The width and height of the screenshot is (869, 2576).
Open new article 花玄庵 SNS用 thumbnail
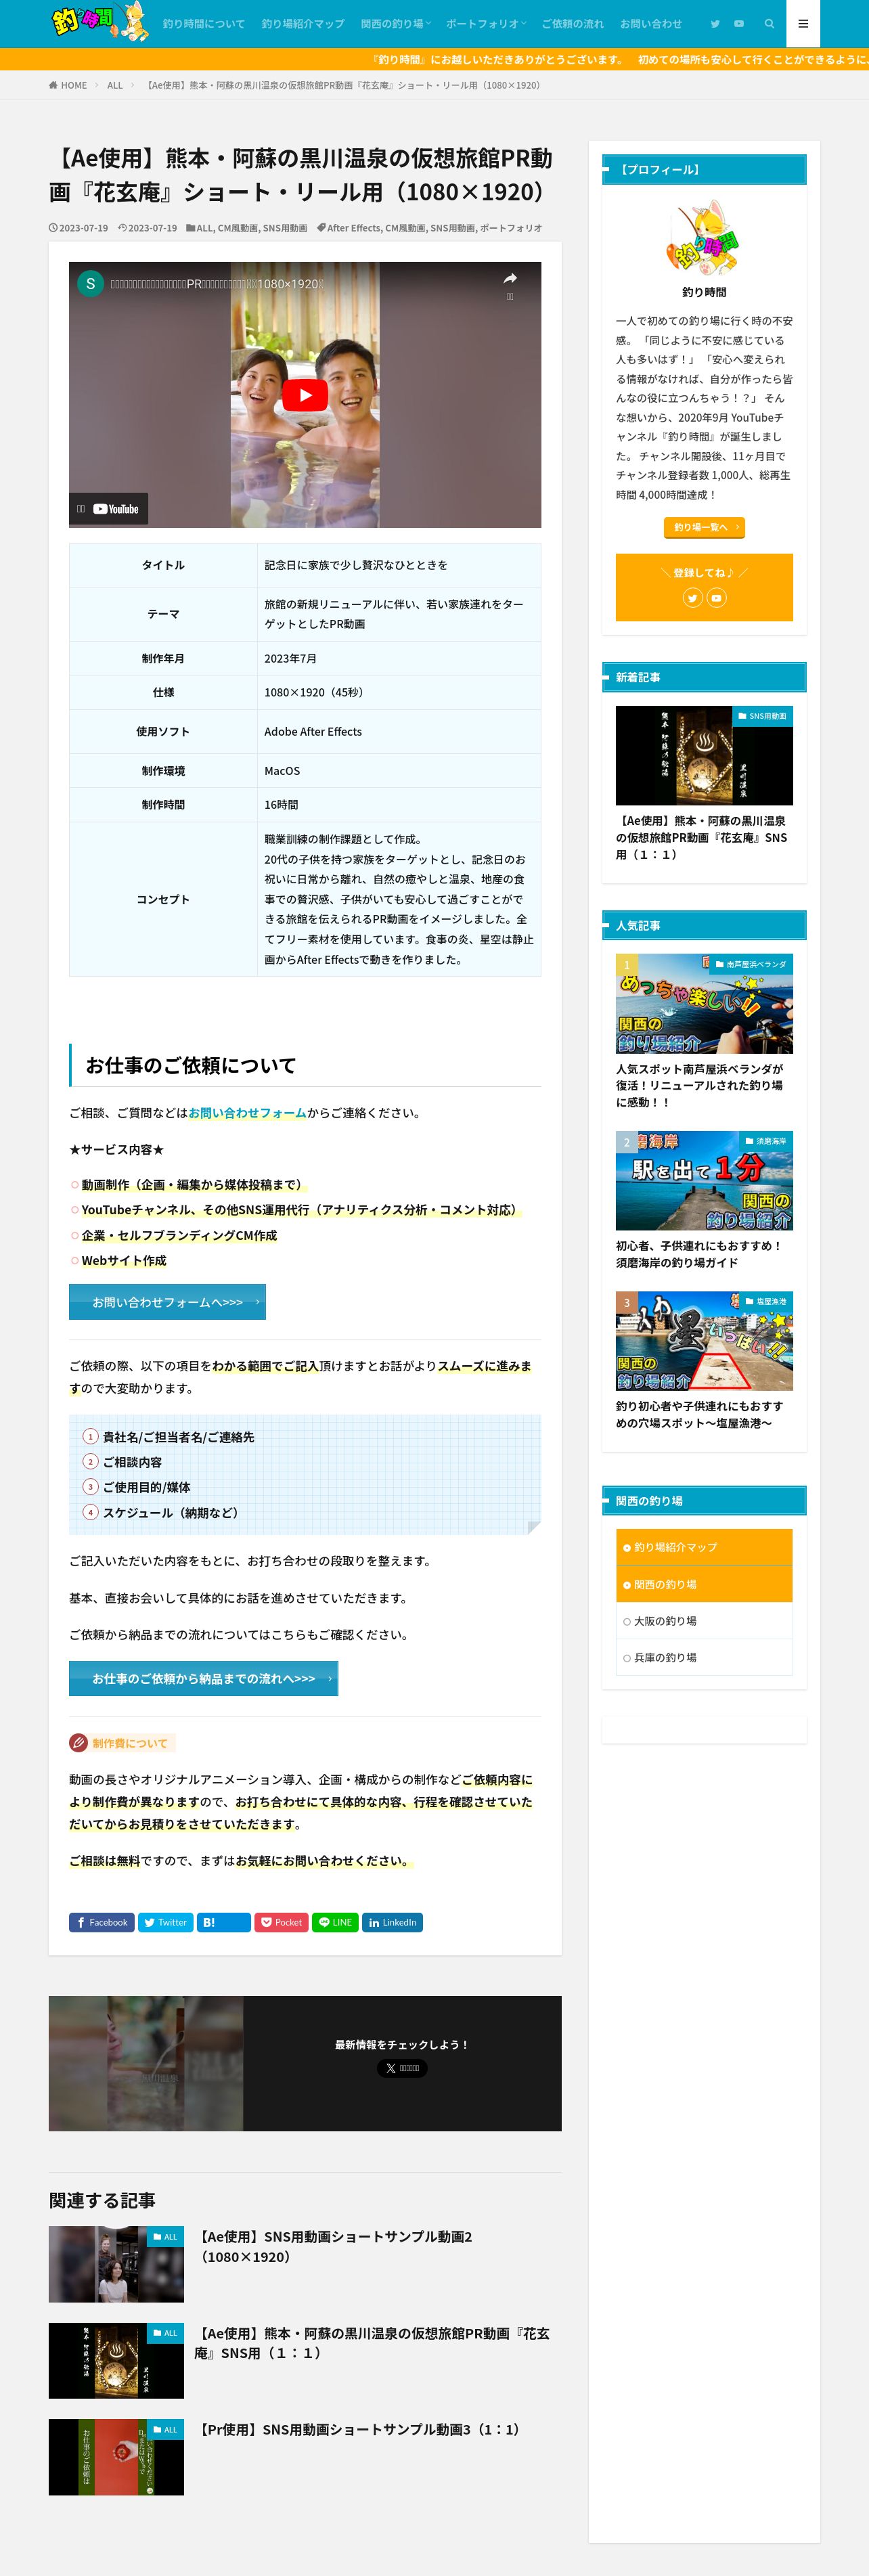point(704,755)
